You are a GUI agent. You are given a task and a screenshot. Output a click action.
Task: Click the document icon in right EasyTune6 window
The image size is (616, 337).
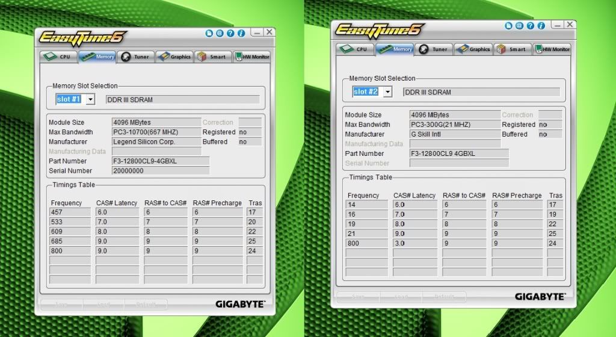(509, 25)
